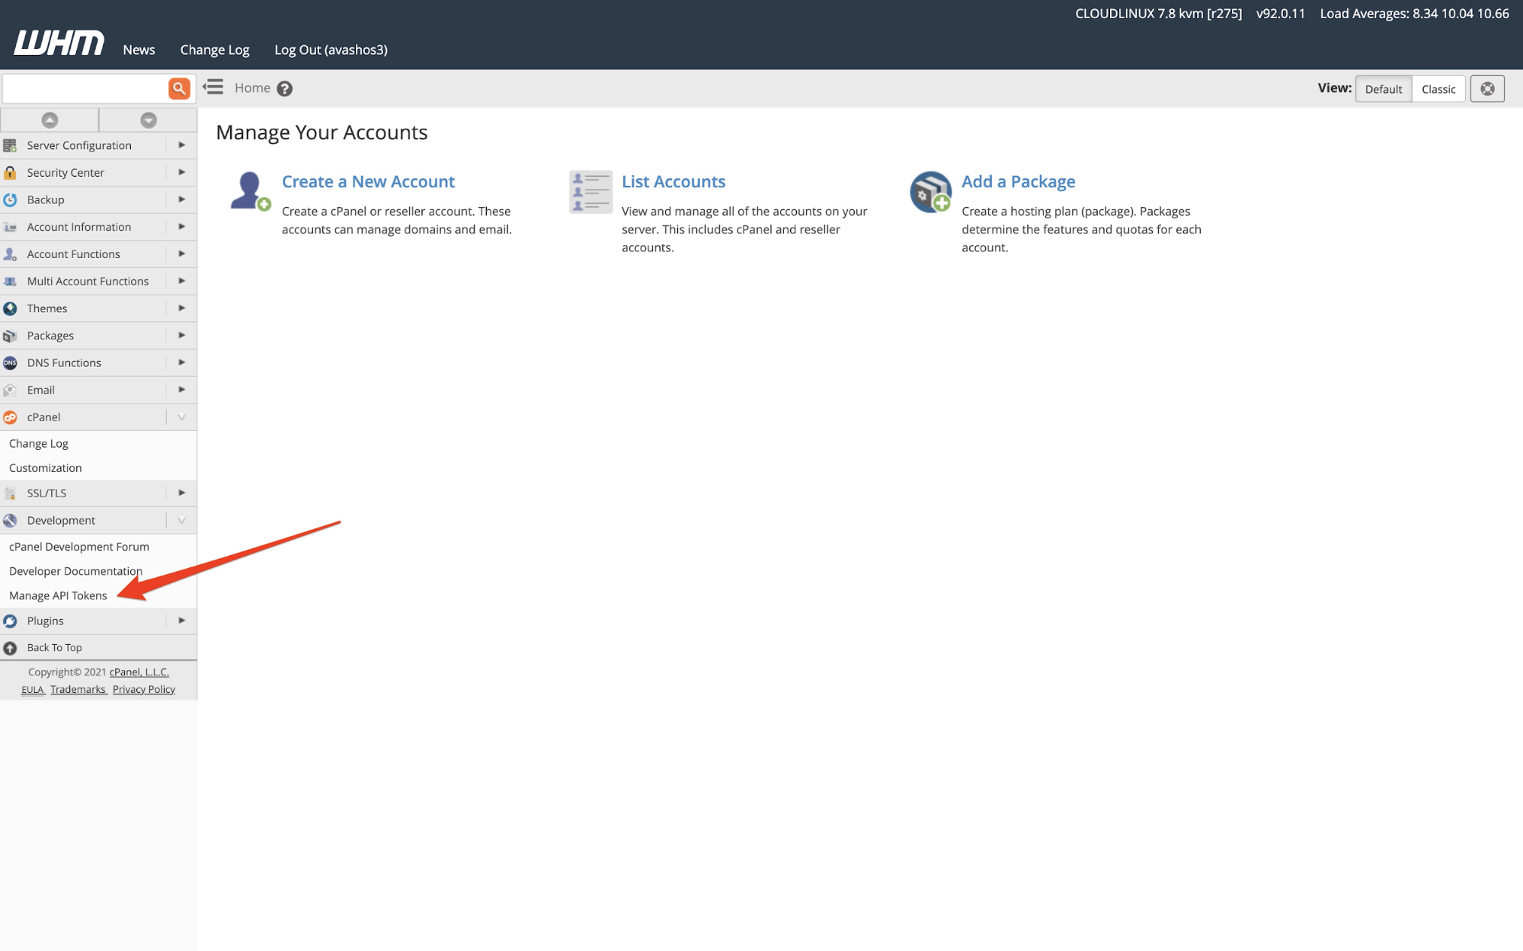Click the Server Configuration icon
This screenshot has height=951, width=1523.
(x=10, y=145)
